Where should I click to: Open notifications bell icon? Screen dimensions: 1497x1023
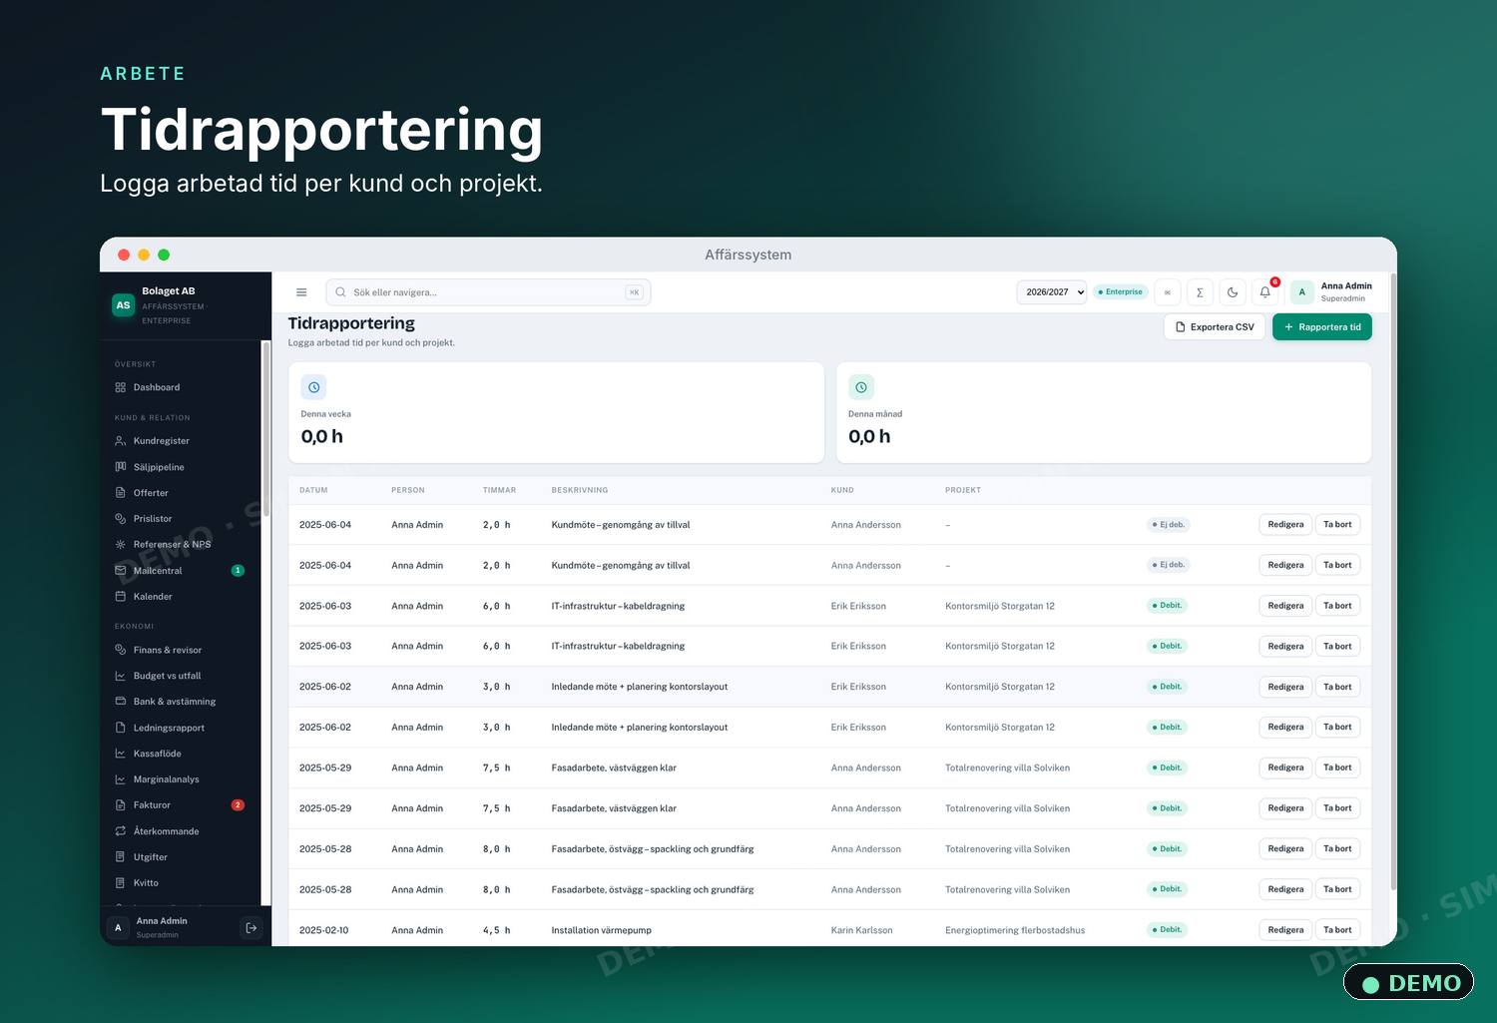coord(1265,292)
